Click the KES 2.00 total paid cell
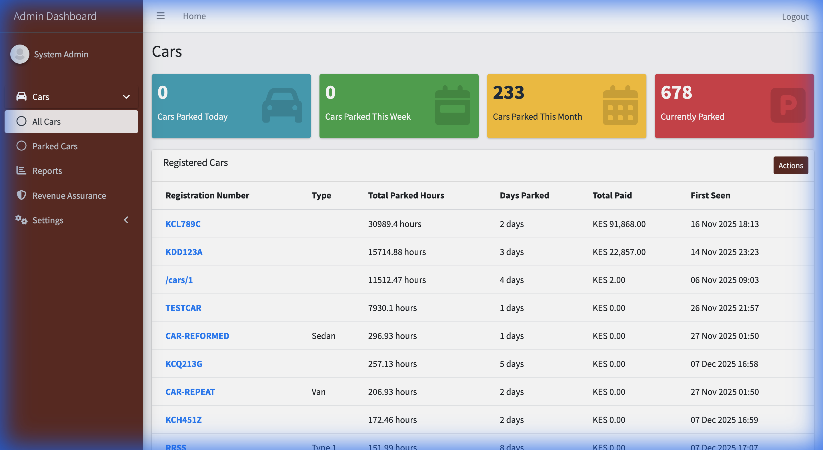 point(609,280)
